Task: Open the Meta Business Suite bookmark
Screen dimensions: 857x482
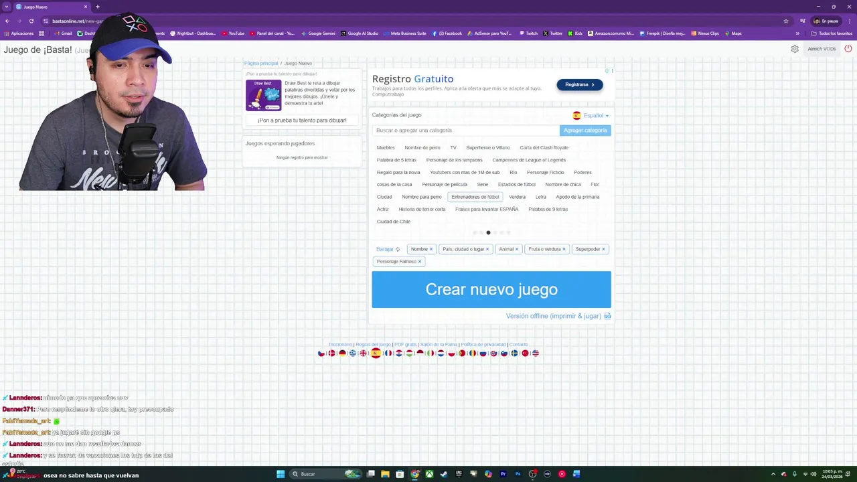Action: [x=405, y=33]
